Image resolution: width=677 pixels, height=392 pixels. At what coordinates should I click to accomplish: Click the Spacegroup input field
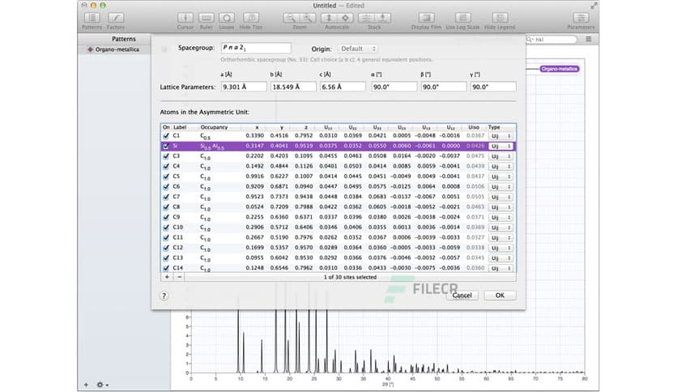point(255,49)
